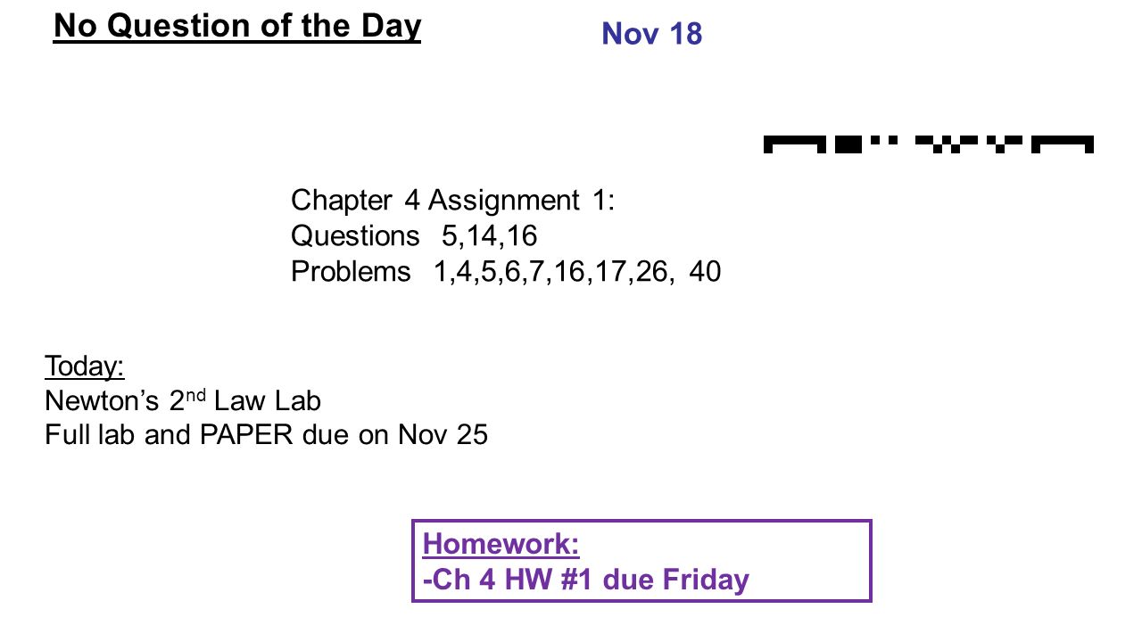Click the question numbers "5,14,16"

tap(490, 236)
